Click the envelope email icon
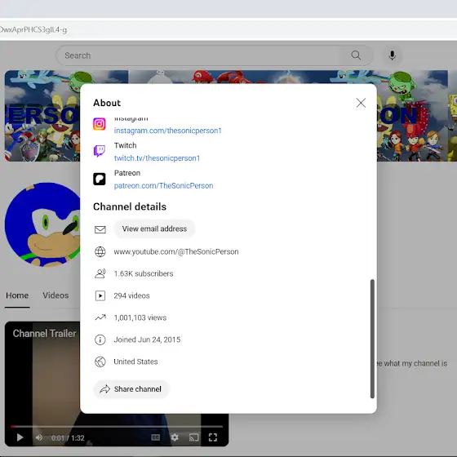 [x=100, y=229]
